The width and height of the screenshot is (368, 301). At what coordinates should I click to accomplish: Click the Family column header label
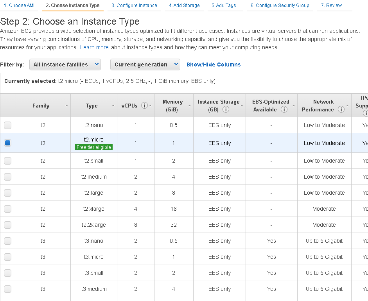pyautogui.click(x=41, y=106)
